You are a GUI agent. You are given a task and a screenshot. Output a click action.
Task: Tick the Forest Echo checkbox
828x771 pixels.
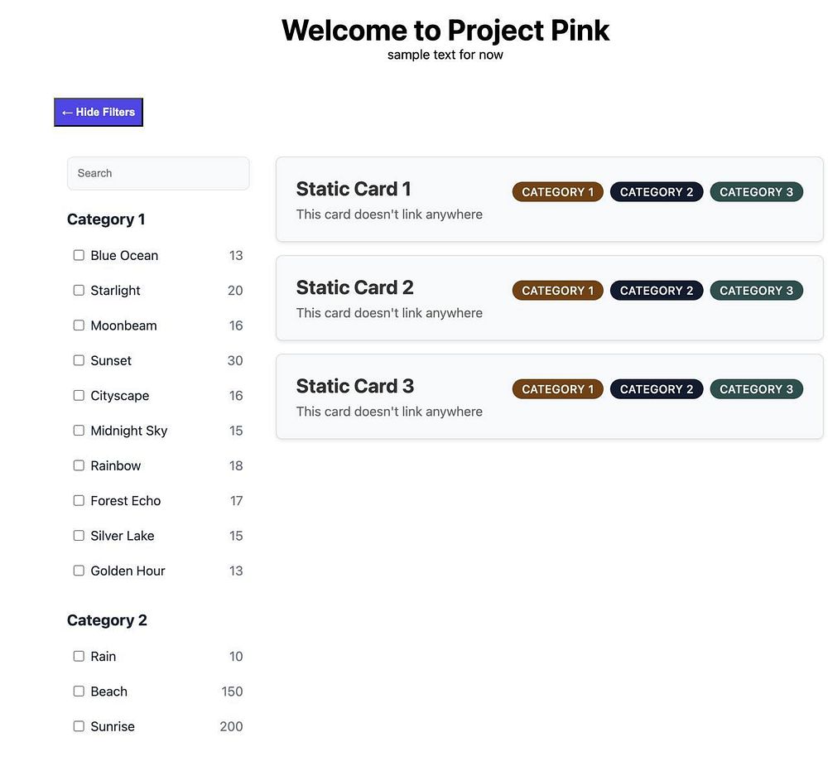click(x=79, y=501)
